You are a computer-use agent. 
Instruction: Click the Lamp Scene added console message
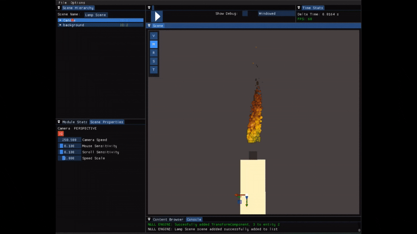[x=212, y=229]
